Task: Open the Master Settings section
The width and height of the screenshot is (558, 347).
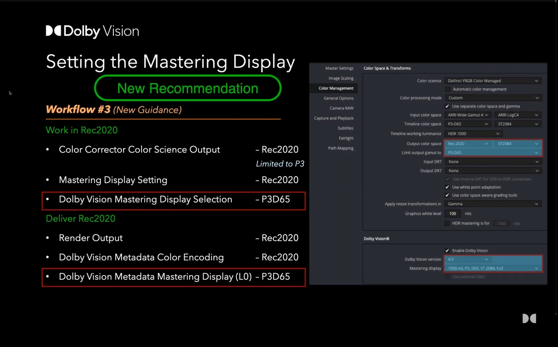Action: [339, 68]
